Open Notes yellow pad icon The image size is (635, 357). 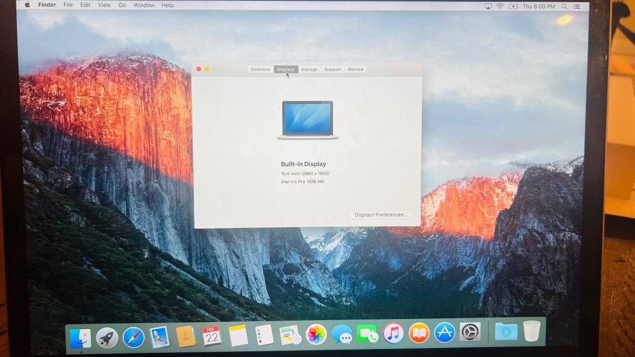coord(238,335)
